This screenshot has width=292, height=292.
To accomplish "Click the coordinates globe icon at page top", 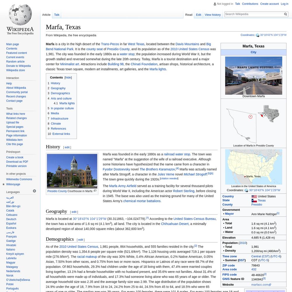I will click(258, 35).
